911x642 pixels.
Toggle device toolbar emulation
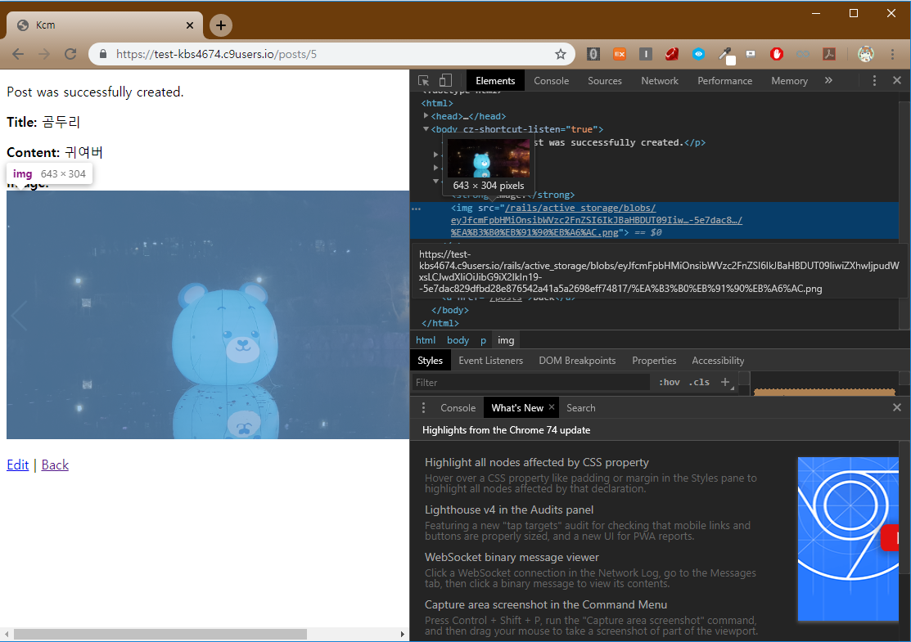(x=445, y=81)
